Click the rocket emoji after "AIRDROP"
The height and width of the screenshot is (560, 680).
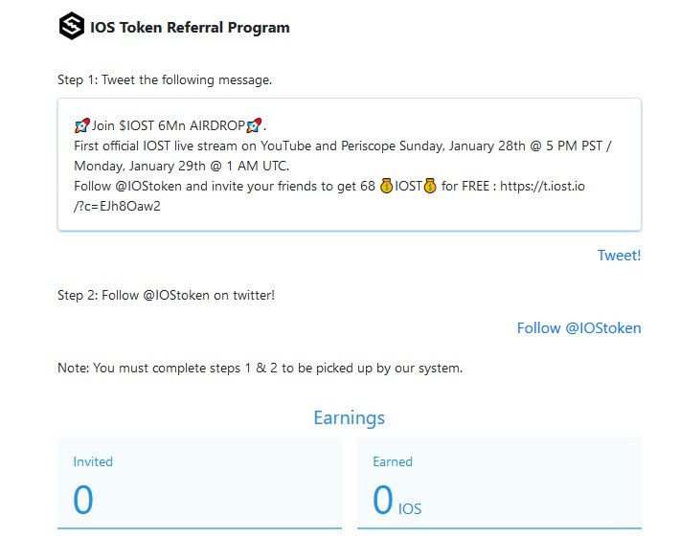click(x=254, y=126)
